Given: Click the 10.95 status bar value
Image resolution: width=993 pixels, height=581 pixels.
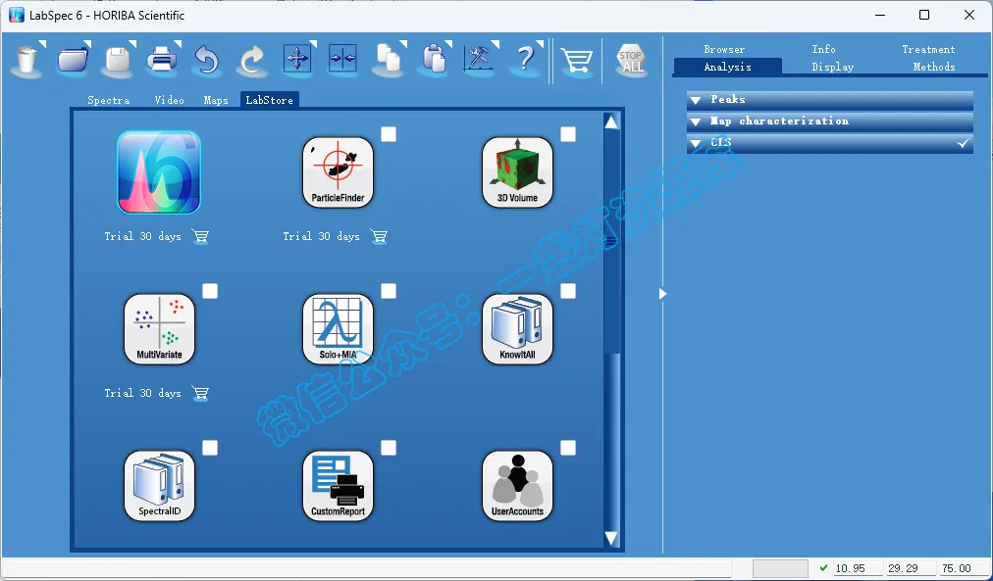Looking at the screenshot, I should [x=850, y=568].
